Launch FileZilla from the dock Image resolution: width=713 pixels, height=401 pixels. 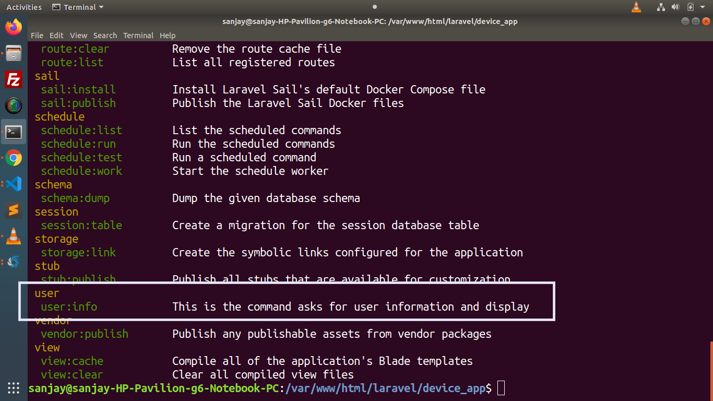pyautogui.click(x=14, y=79)
